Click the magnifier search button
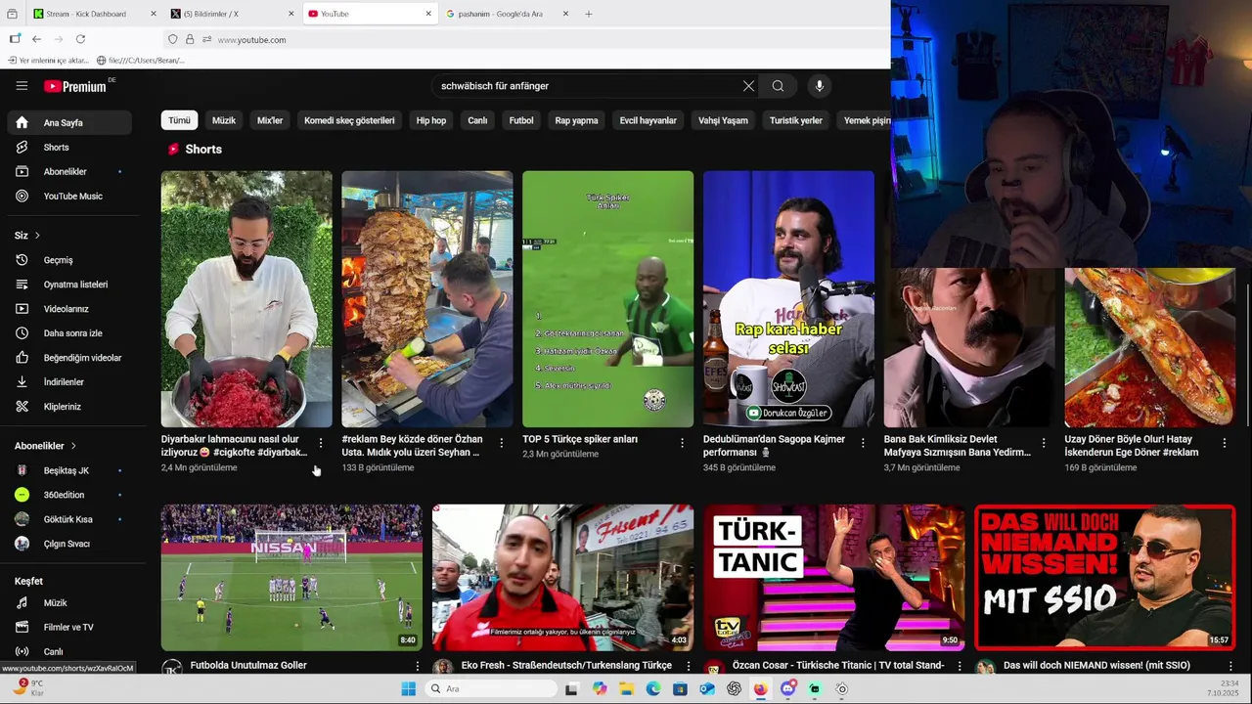The width and height of the screenshot is (1252, 704). pyautogui.click(x=778, y=86)
